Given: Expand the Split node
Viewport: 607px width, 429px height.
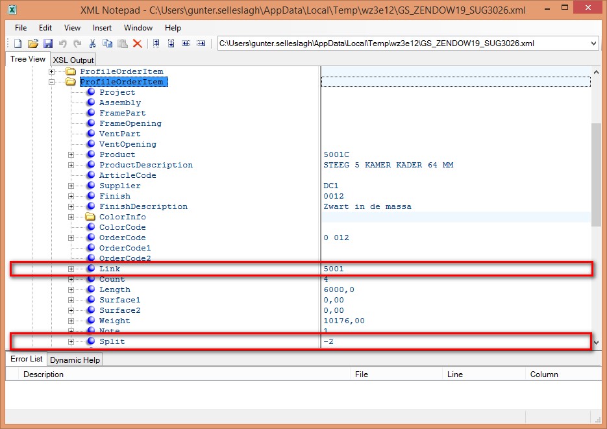Looking at the screenshot, I should (x=71, y=341).
